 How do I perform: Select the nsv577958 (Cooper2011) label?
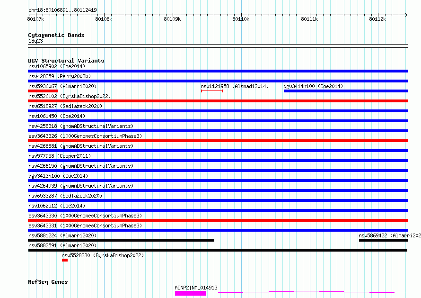(x=60, y=156)
